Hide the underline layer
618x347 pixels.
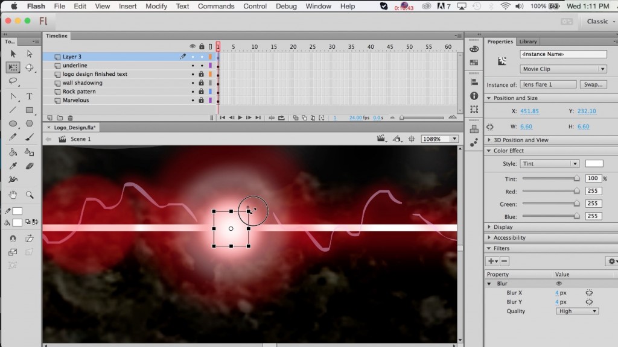click(x=193, y=66)
